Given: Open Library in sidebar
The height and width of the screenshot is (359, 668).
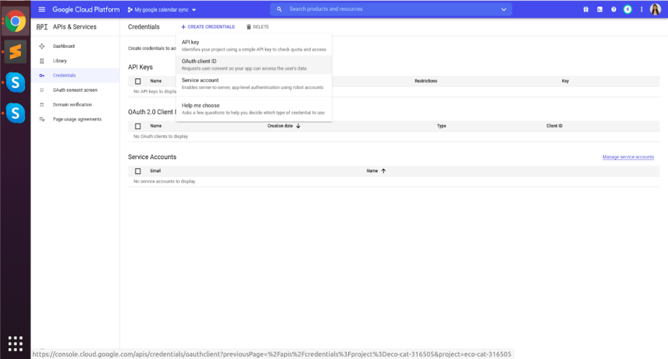Looking at the screenshot, I should coord(59,61).
